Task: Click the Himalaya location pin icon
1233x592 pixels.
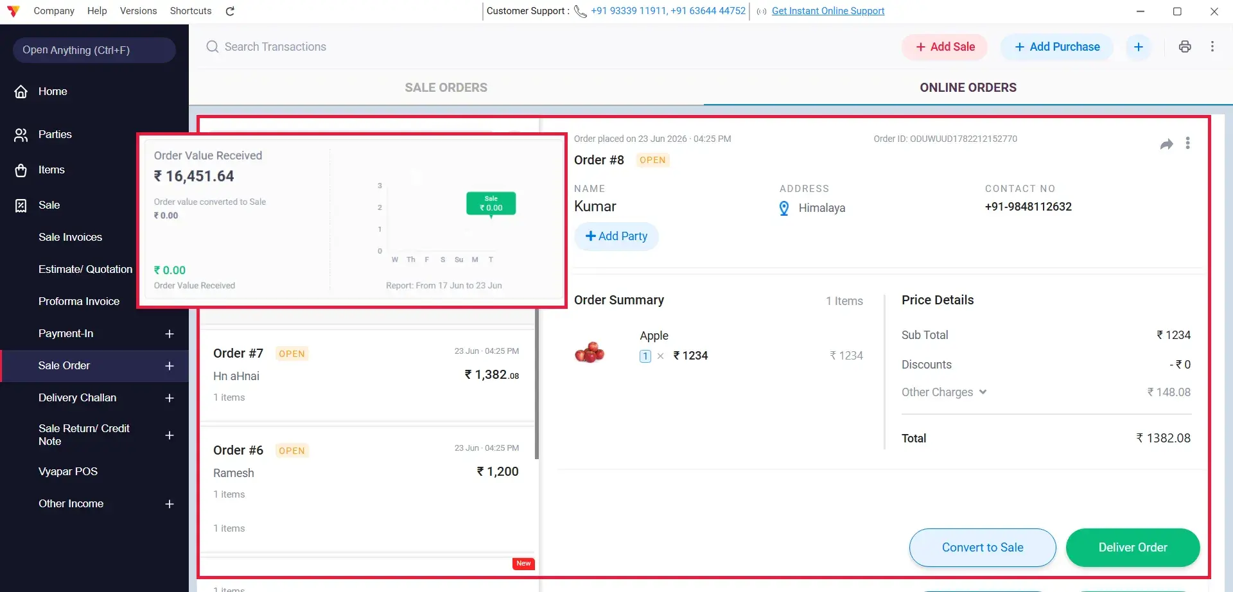Action: (784, 208)
